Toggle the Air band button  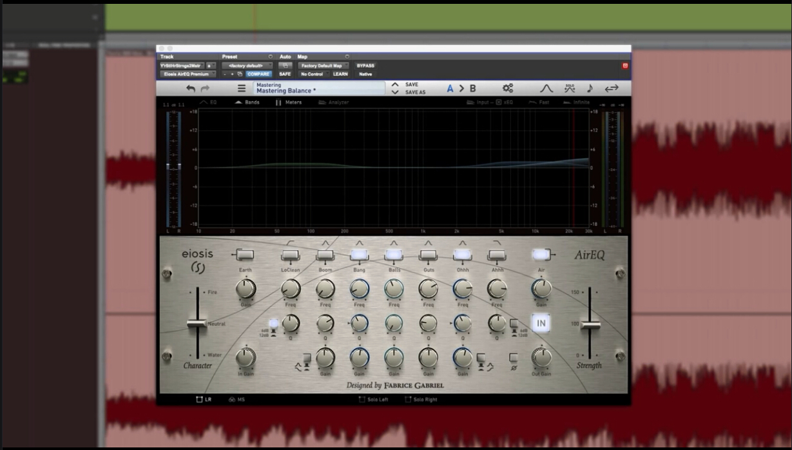(541, 254)
